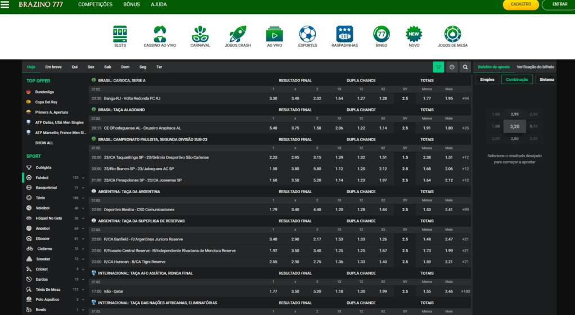Click the green trophy filter icon
Image resolution: width=575 pixels, height=315 pixels.
[438, 67]
